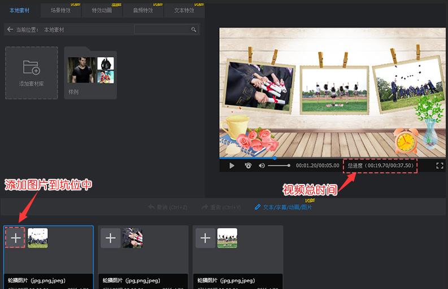
Task: Mute the preview volume speaker
Action: [262, 165]
